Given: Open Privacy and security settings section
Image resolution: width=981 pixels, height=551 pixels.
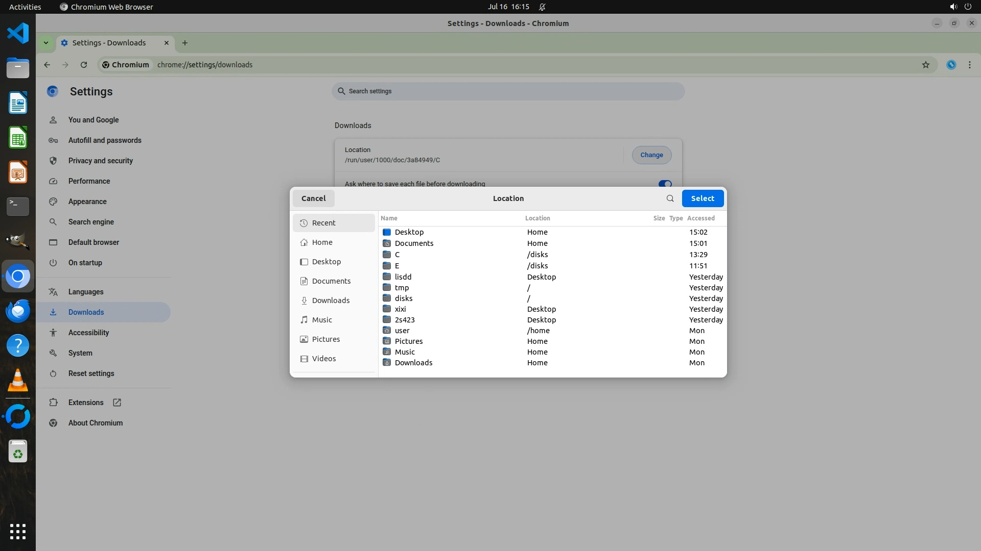Looking at the screenshot, I should point(100,161).
